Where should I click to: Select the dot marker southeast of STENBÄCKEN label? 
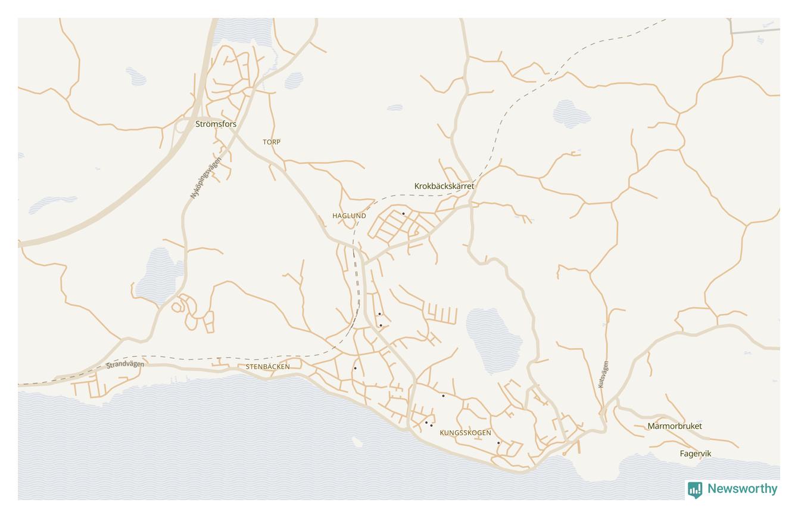coord(355,368)
